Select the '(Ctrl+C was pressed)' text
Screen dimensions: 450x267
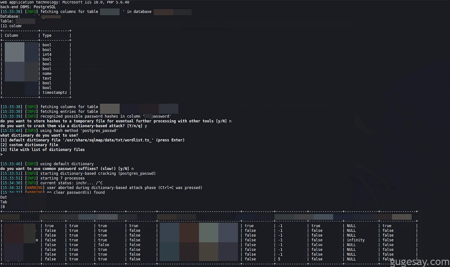pyautogui.click(x=180, y=188)
